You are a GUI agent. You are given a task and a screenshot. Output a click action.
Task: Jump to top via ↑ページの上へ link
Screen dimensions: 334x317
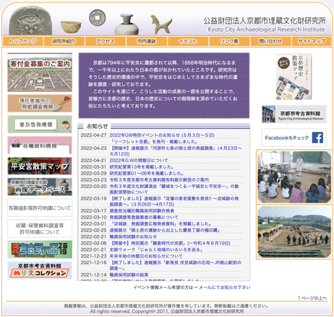(x=312, y=298)
